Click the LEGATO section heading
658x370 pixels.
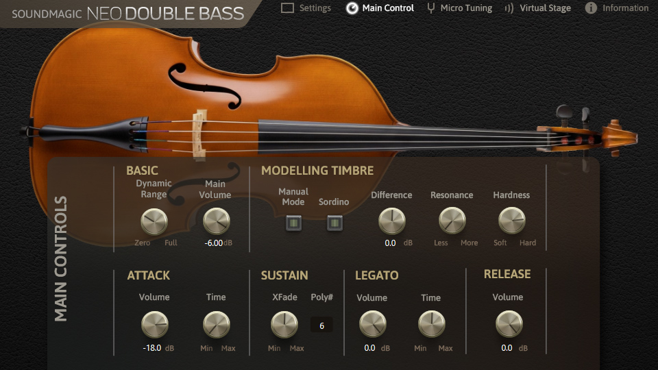(x=377, y=275)
